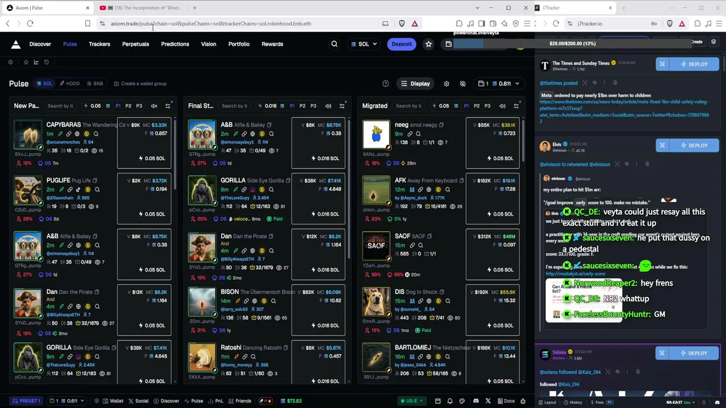
Task: Click the search icon on CAPYBARAS token row
Action: pos(96,134)
